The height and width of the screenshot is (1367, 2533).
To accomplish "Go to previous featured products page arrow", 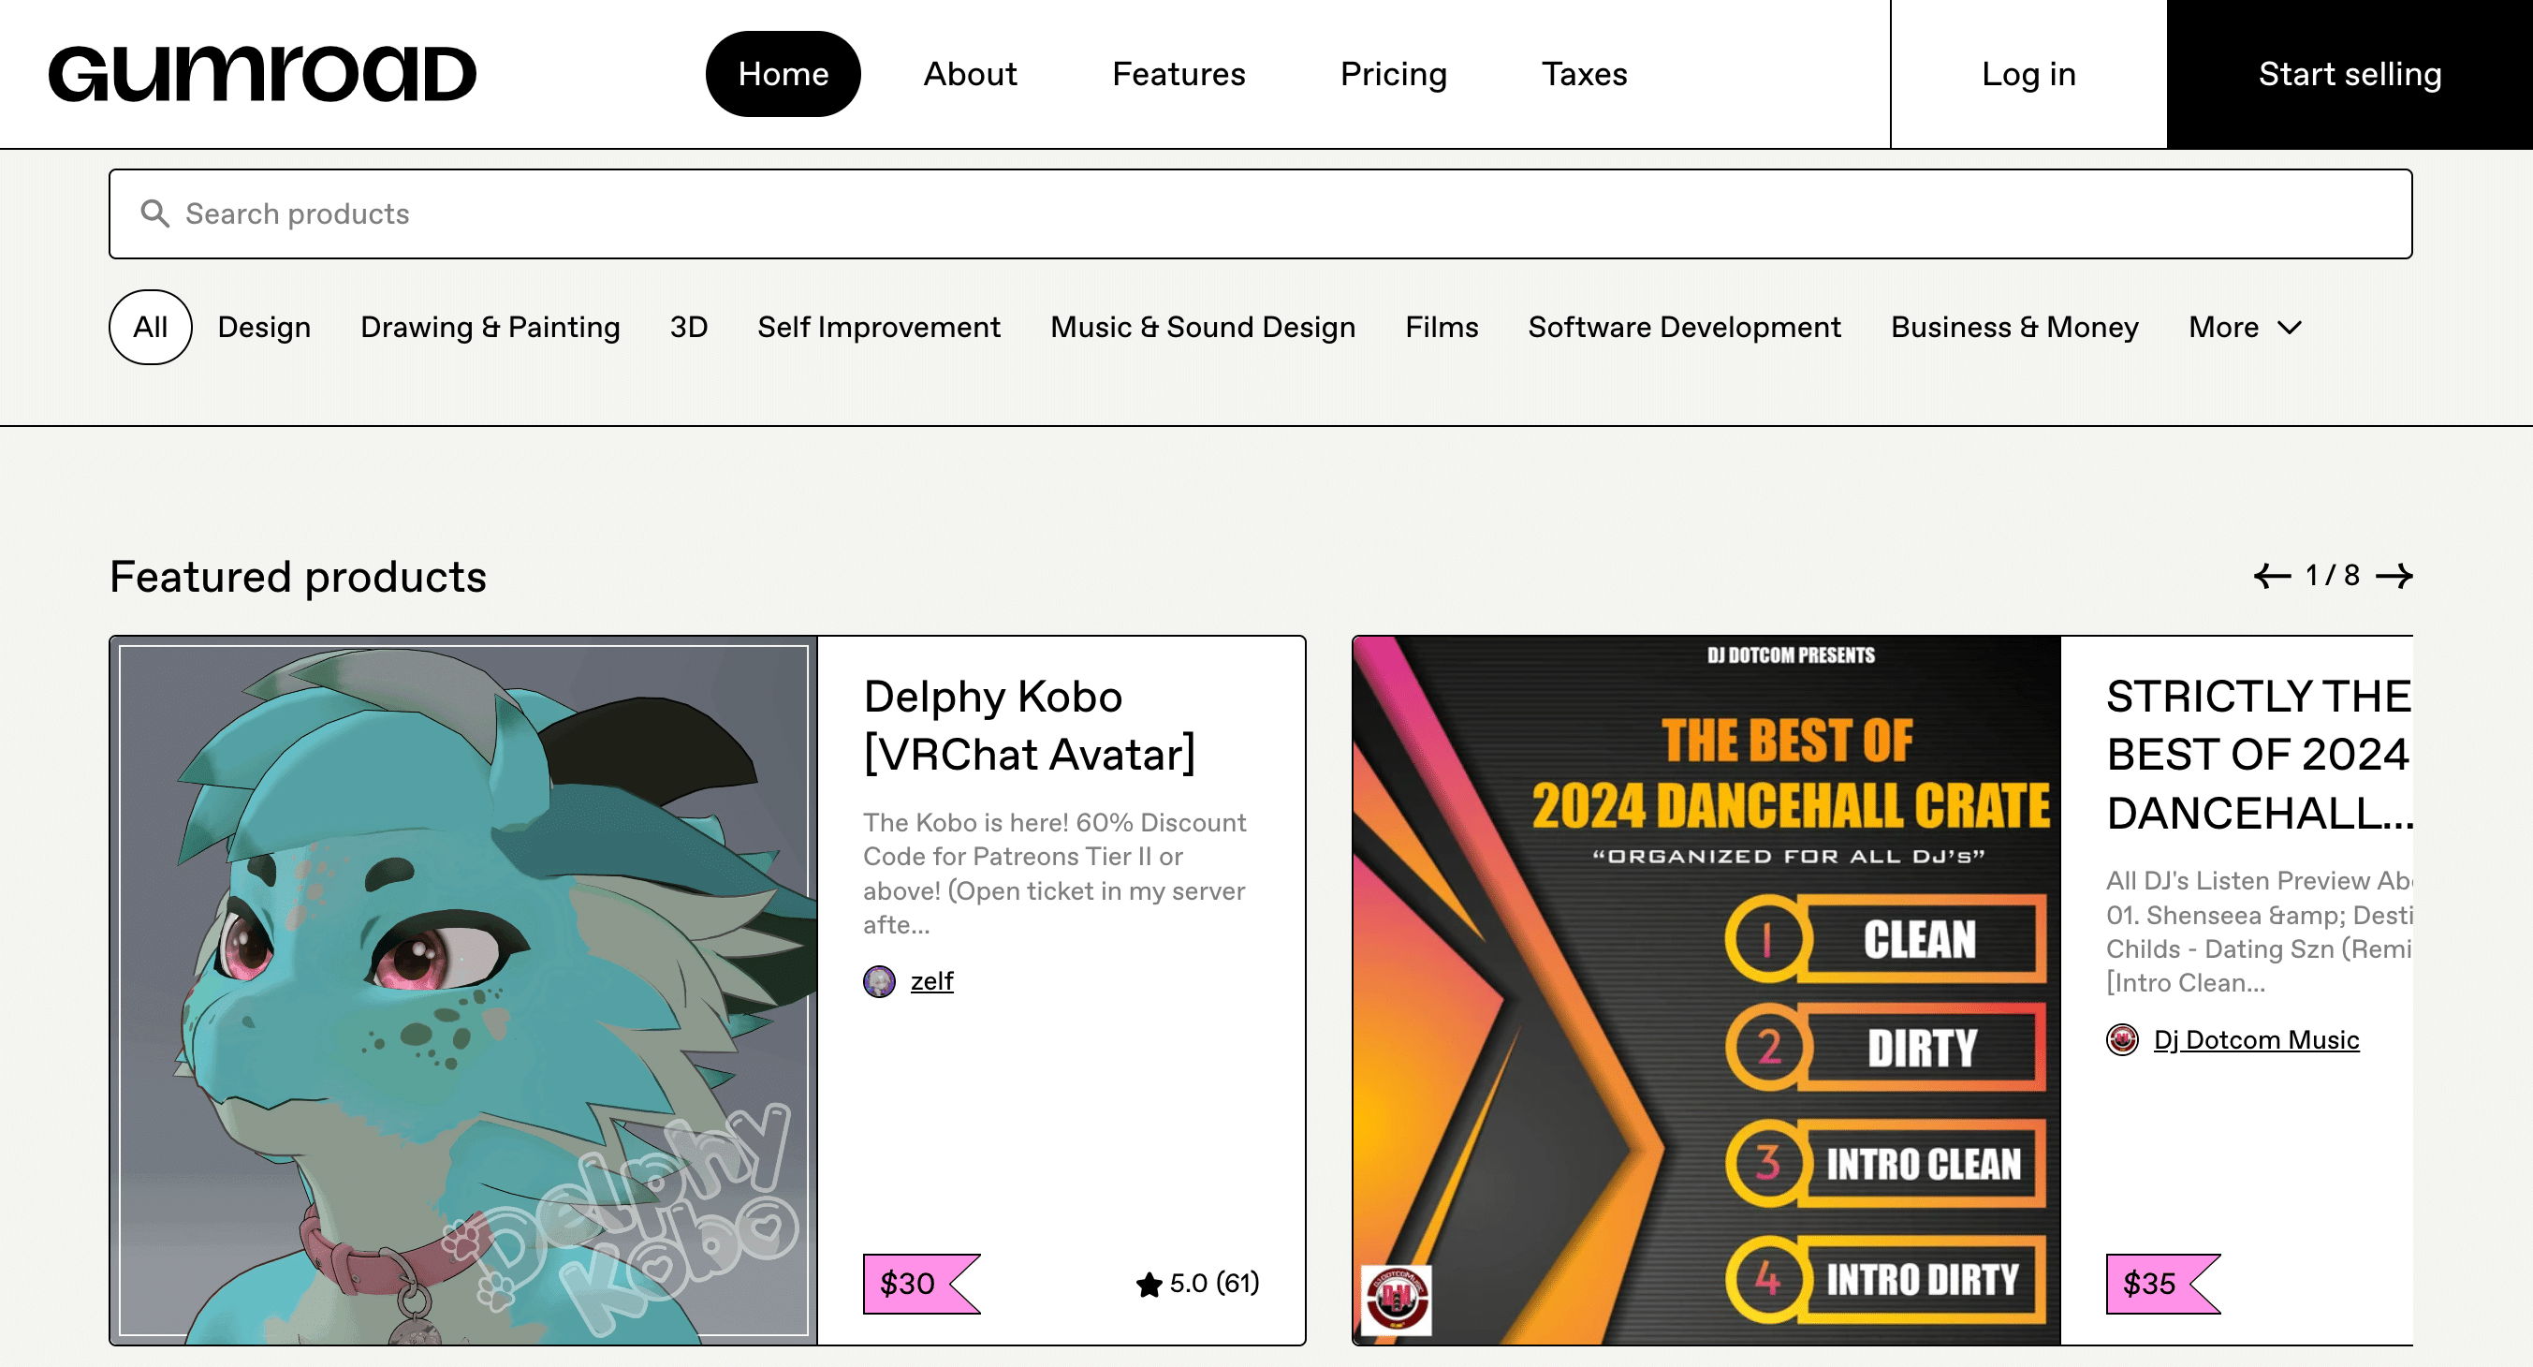I will [x=2272, y=575].
